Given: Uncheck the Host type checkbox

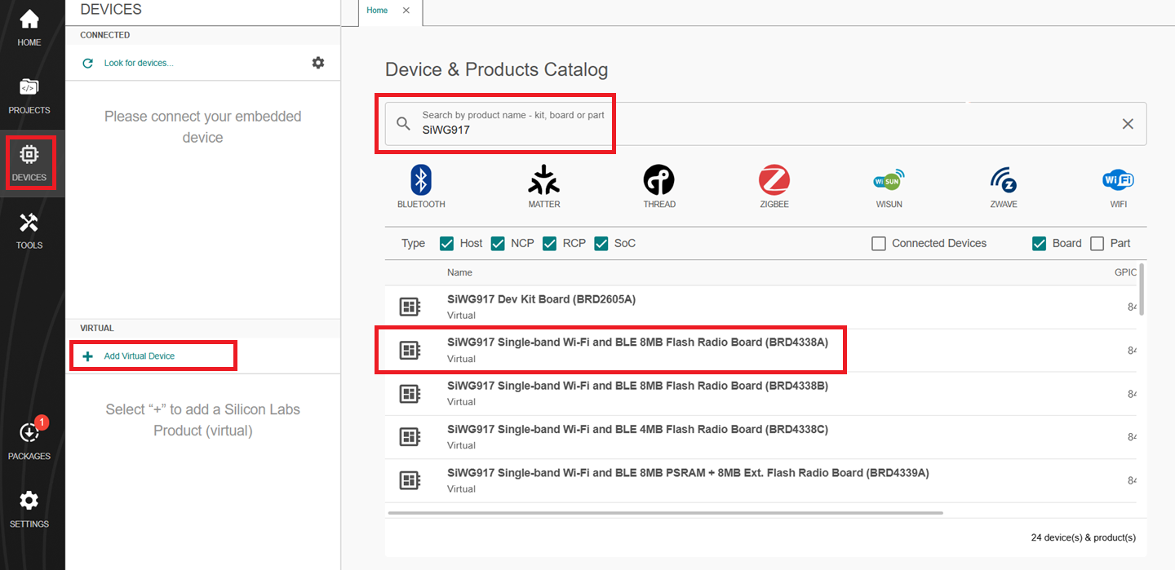Looking at the screenshot, I should [446, 243].
